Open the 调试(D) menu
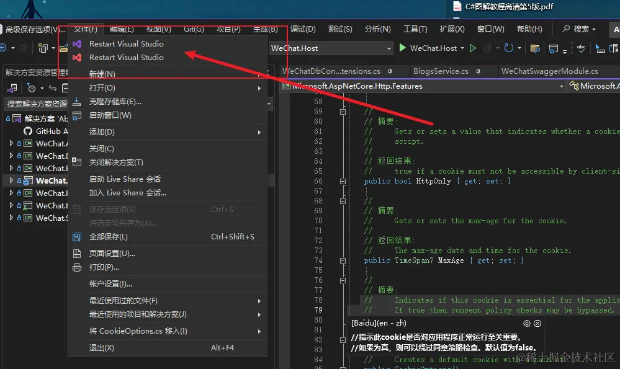This screenshot has height=369, width=620. coord(303,29)
